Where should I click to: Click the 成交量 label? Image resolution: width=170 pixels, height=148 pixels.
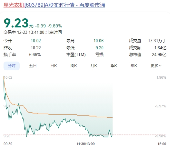click(135, 41)
